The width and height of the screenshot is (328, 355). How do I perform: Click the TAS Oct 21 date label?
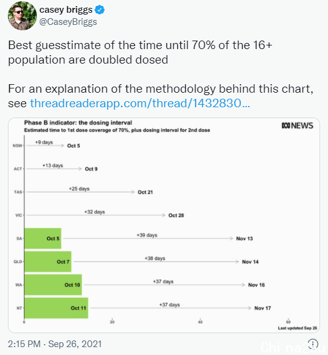(x=145, y=192)
